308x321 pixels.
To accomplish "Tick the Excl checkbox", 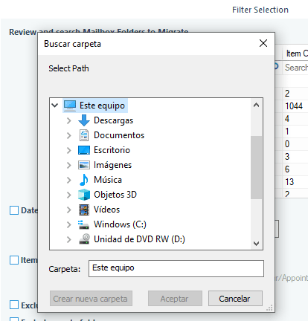I will tap(14, 305).
